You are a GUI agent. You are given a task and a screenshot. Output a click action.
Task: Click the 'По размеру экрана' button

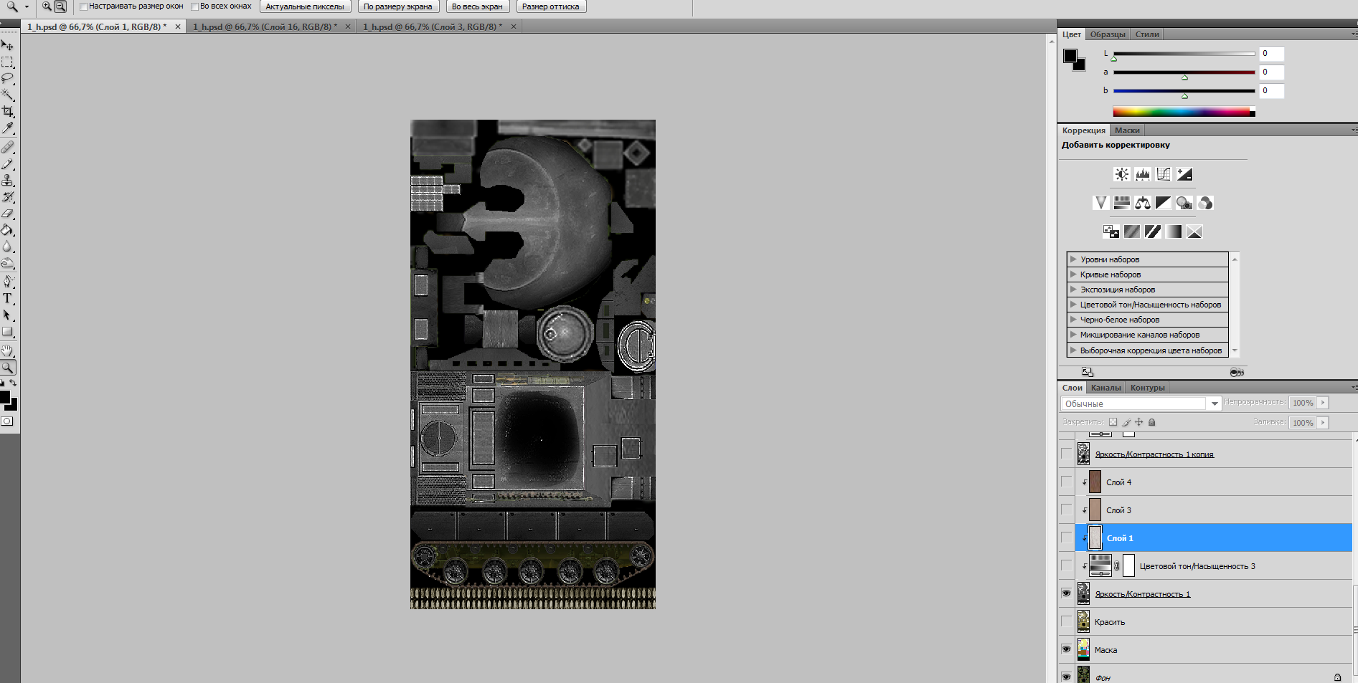tap(398, 6)
